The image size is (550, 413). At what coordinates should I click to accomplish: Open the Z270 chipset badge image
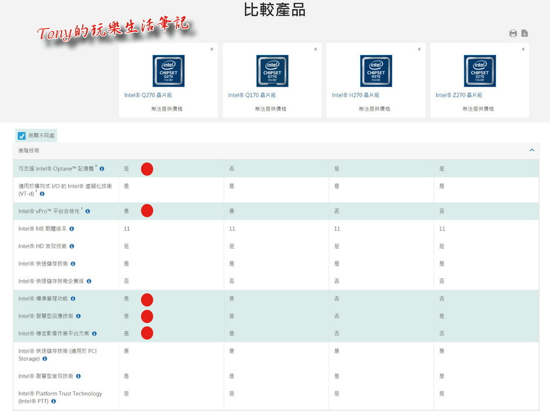[480, 71]
